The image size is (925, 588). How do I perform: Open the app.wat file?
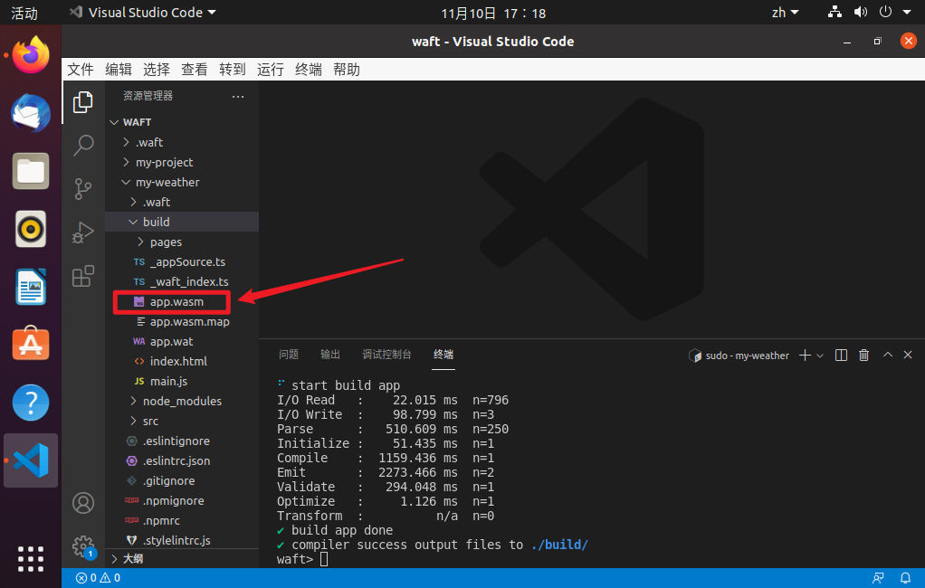click(182, 341)
